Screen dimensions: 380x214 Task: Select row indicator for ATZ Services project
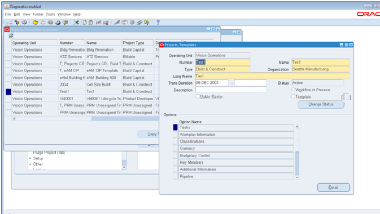[x=8, y=57]
